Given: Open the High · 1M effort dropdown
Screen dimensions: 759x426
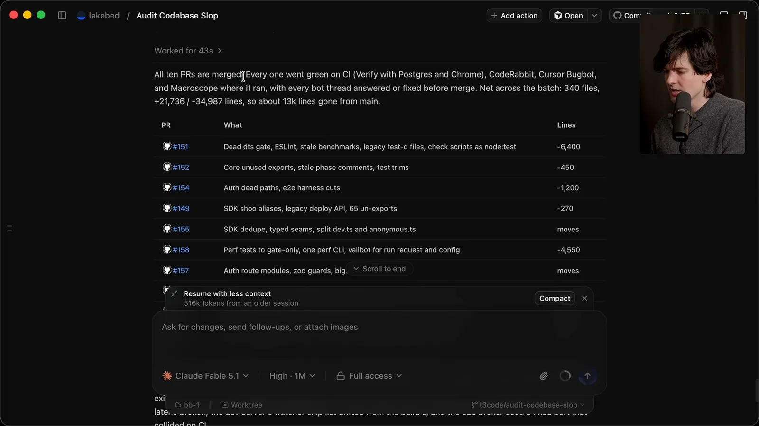Looking at the screenshot, I should click(292, 376).
